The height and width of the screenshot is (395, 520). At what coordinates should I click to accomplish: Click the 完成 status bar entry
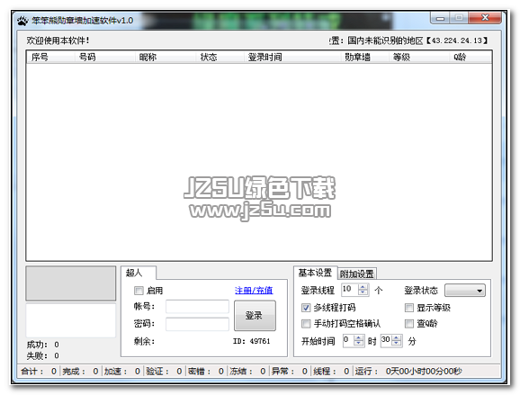click(x=80, y=372)
